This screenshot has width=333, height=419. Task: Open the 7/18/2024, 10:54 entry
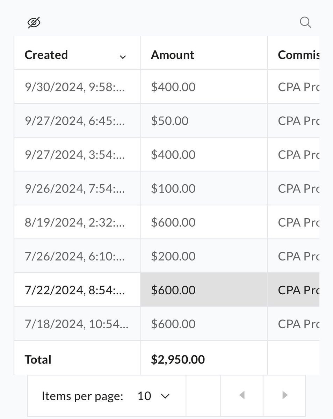click(77, 324)
